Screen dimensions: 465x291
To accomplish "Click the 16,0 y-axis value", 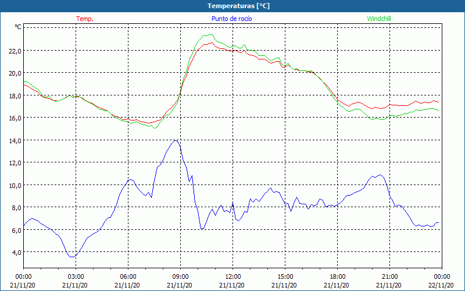I will point(16,118).
